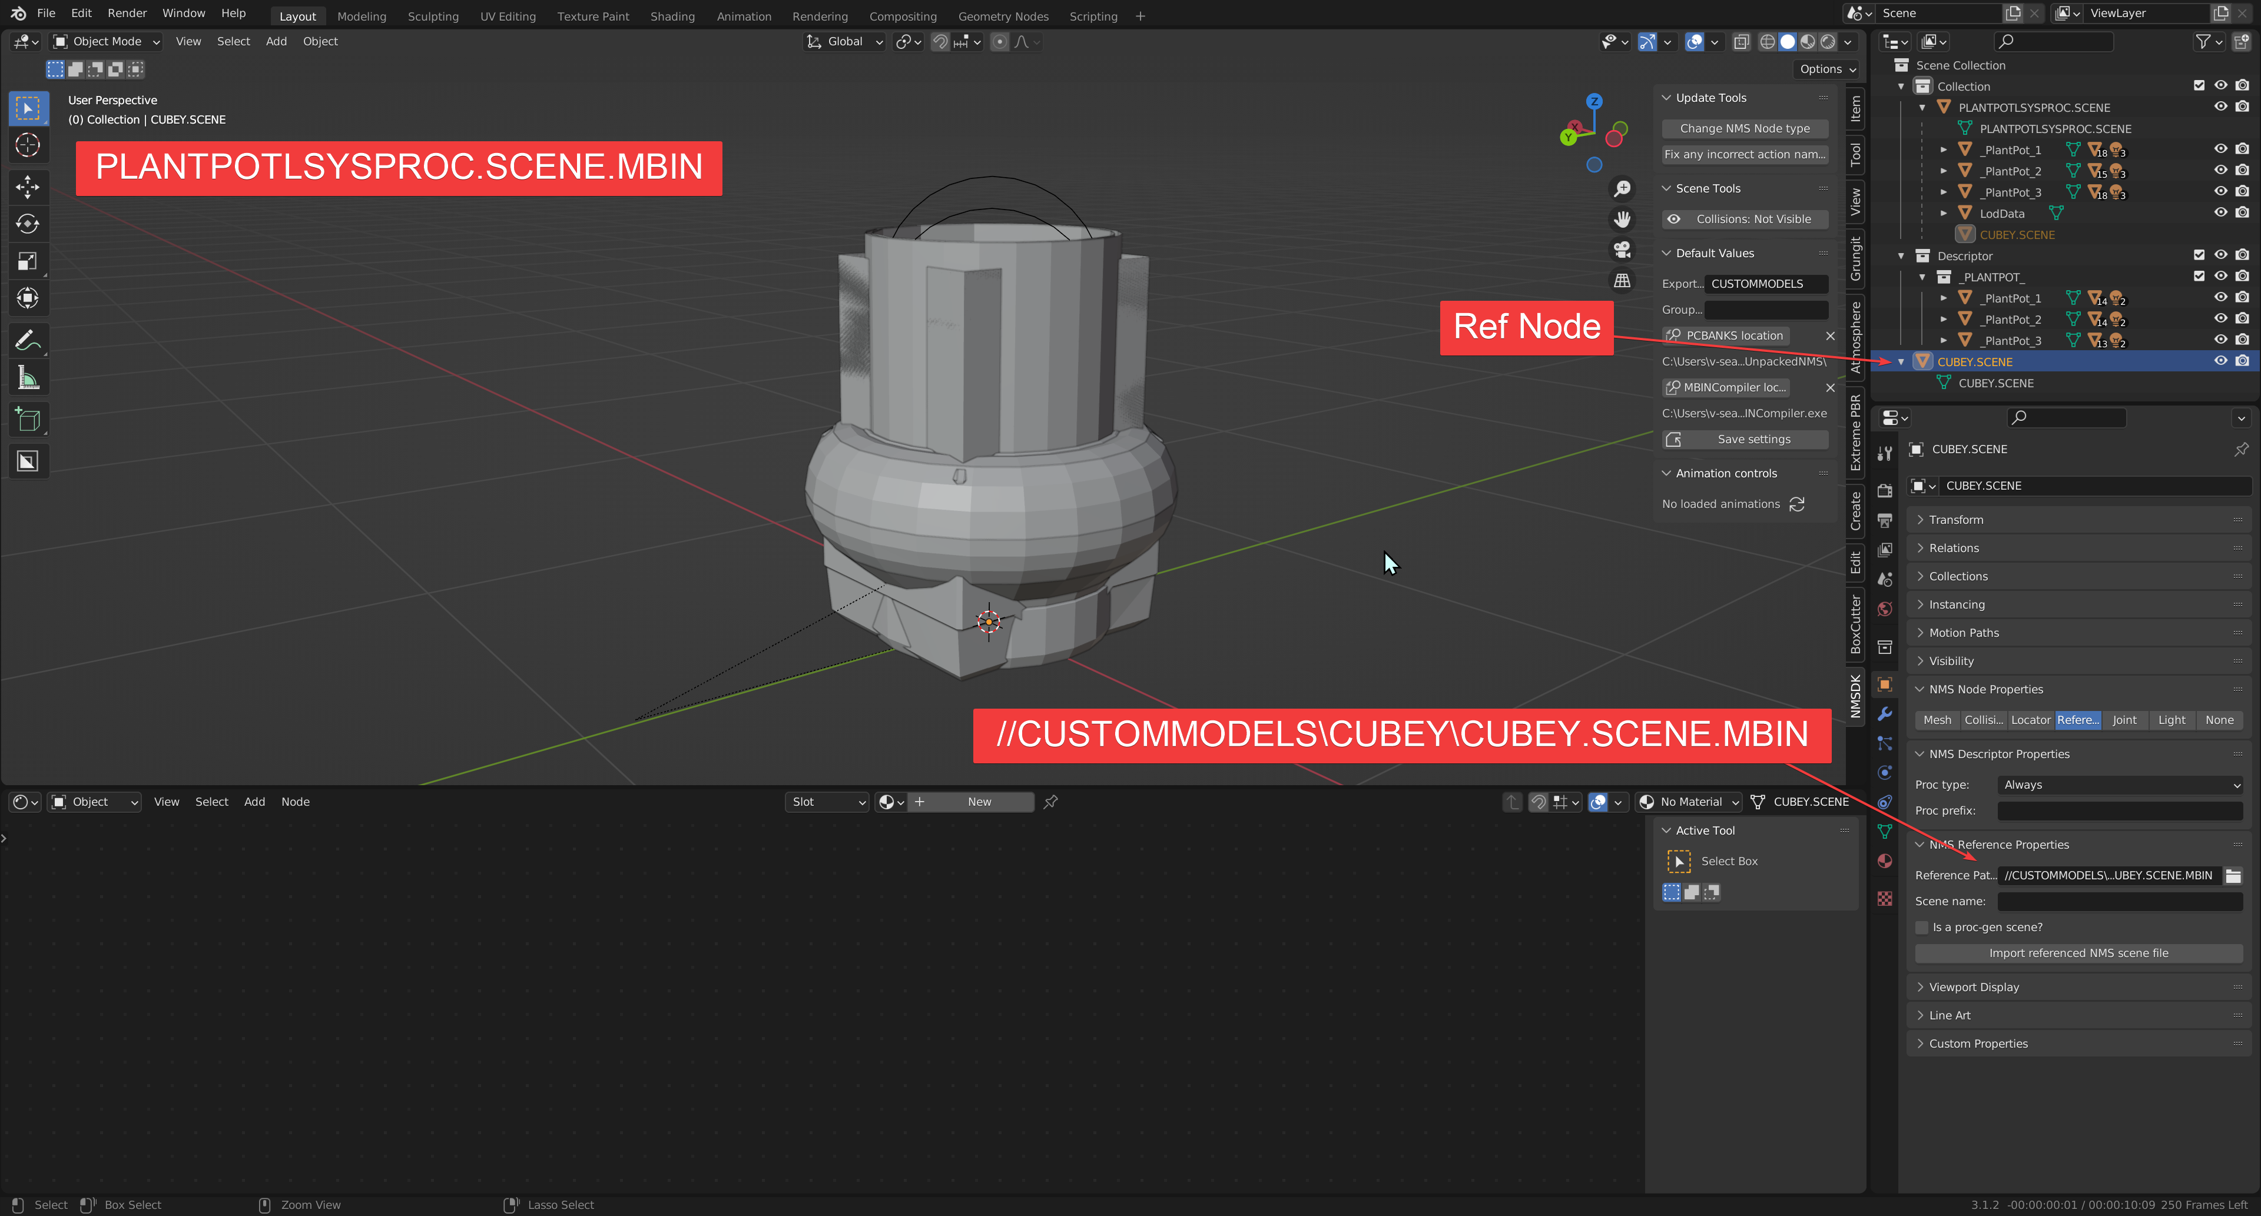The image size is (2261, 1216).
Task: Open the Object Mode dropdown
Action: [106, 42]
